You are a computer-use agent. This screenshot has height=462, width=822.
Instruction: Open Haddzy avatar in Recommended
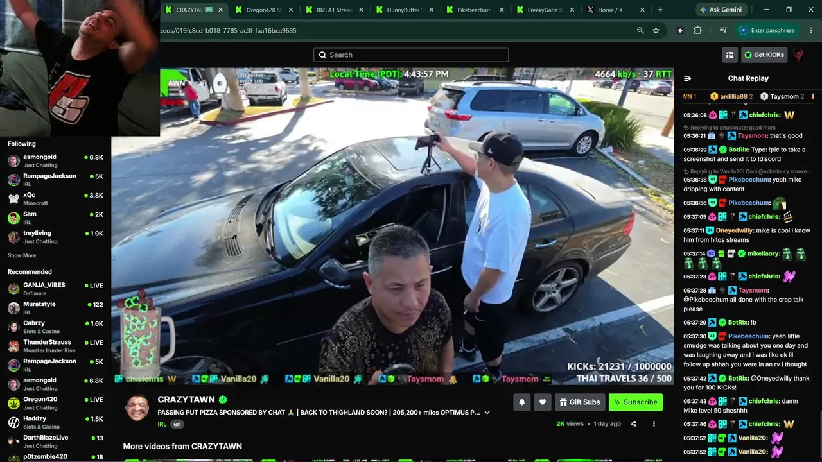[13, 422]
